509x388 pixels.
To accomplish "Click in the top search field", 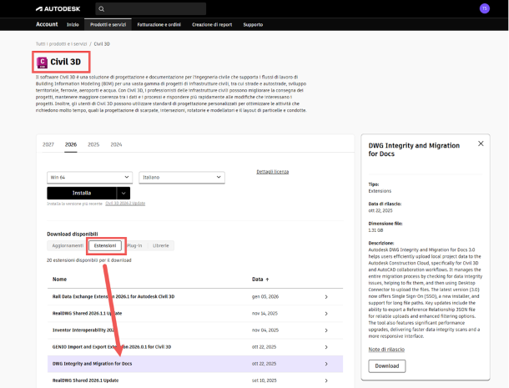I will click(x=151, y=9).
